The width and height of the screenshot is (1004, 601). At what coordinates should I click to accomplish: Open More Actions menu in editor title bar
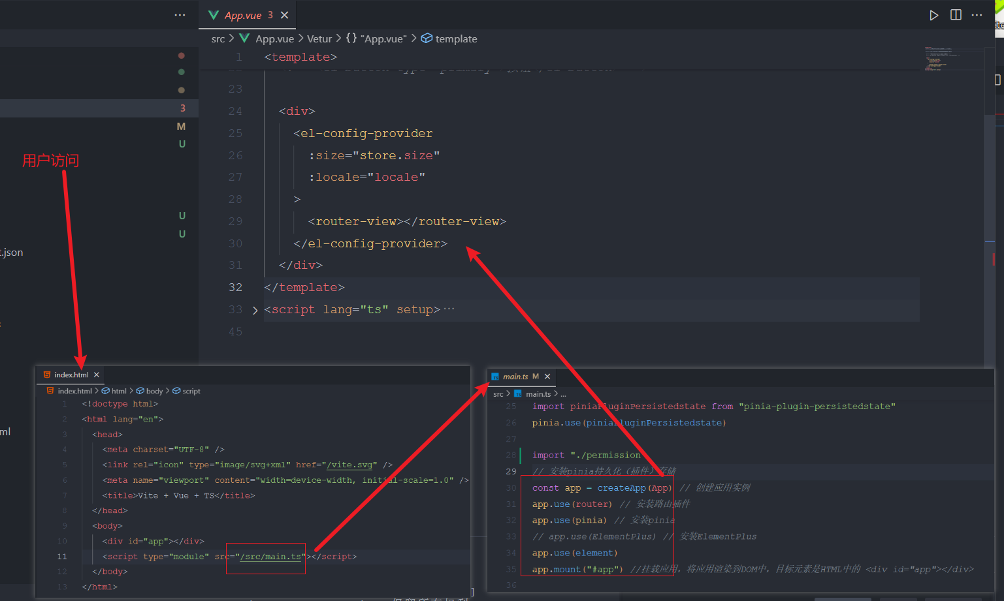(977, 15)
